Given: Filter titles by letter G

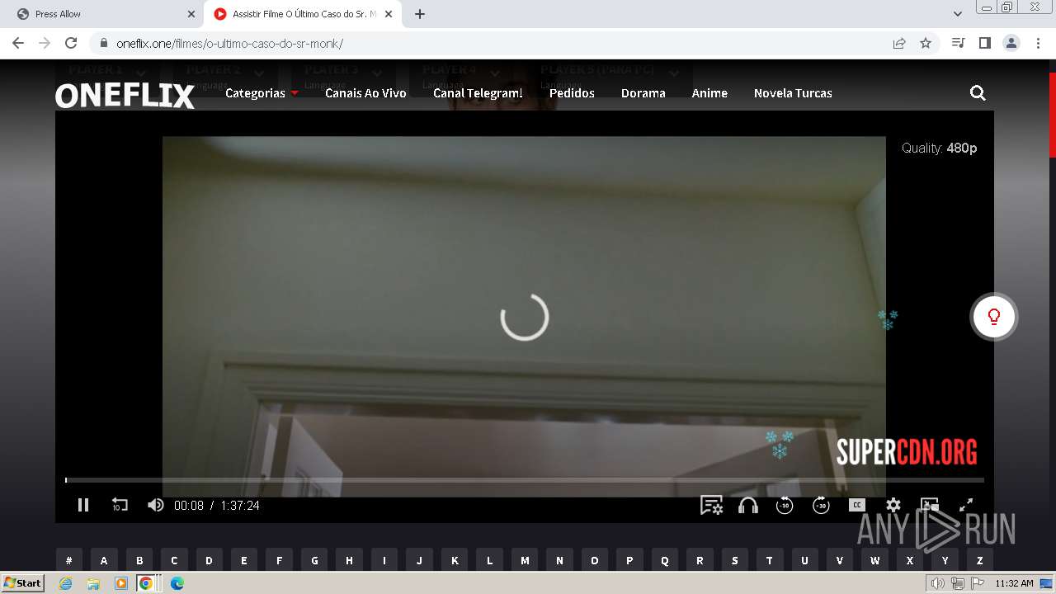Looking at the screenshot, I should pos(314,560).
